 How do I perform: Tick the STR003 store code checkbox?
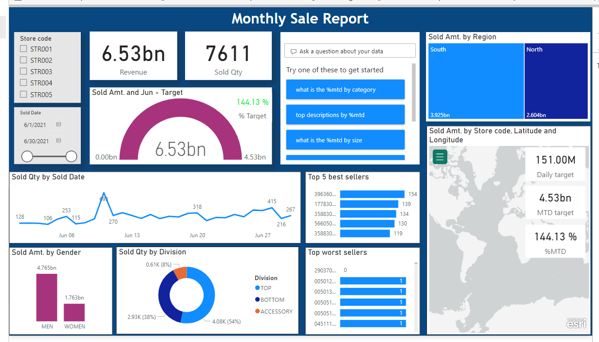[x=23, y=71]
